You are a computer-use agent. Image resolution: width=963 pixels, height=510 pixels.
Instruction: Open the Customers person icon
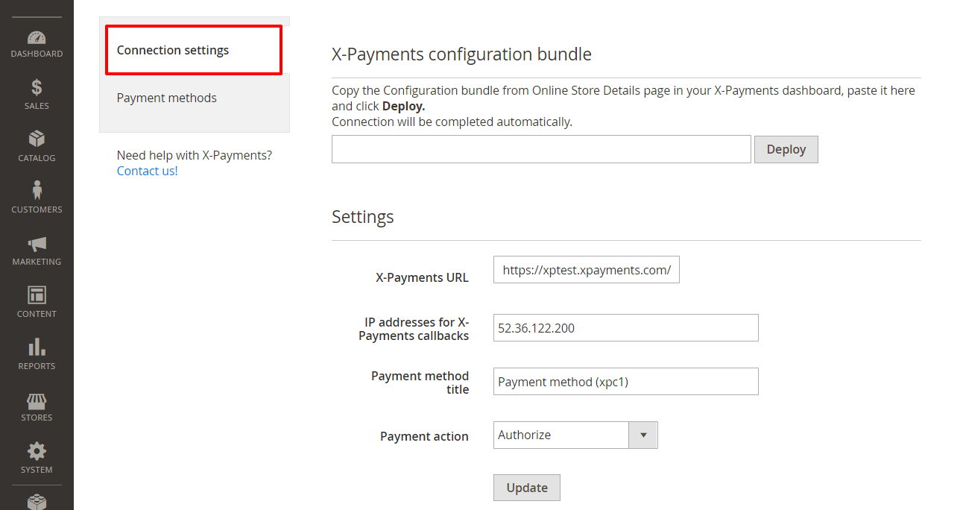[x=37, y=190]
